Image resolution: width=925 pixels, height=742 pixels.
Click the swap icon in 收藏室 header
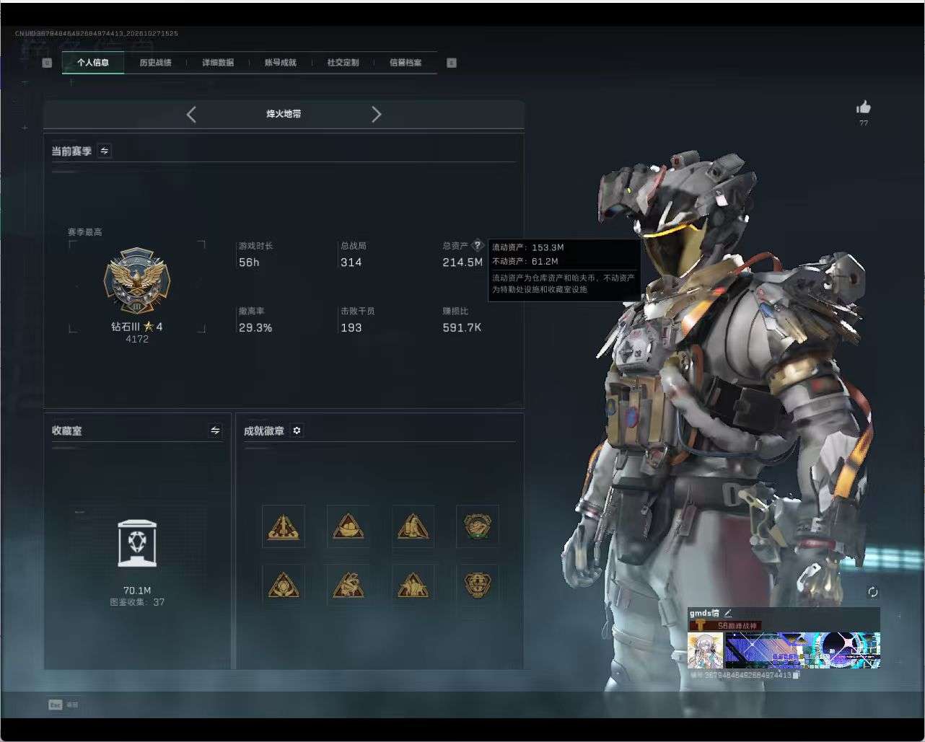pos(215,430)
